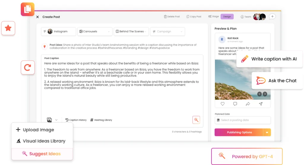Image resolution: width=304 pixels, height=165 pixels.
Task: Go to next carousel image in preview
Action: coord(265,94)
